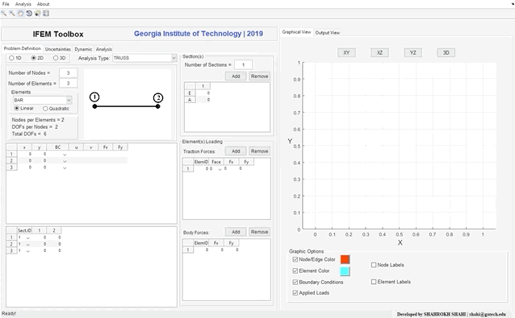Viewport: 515px width, 318px height.
Task: Select the Graphical View tab
Action: 296,31
